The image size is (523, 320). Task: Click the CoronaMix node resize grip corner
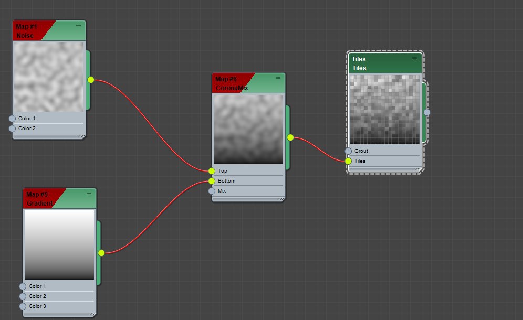pos(282,199)
